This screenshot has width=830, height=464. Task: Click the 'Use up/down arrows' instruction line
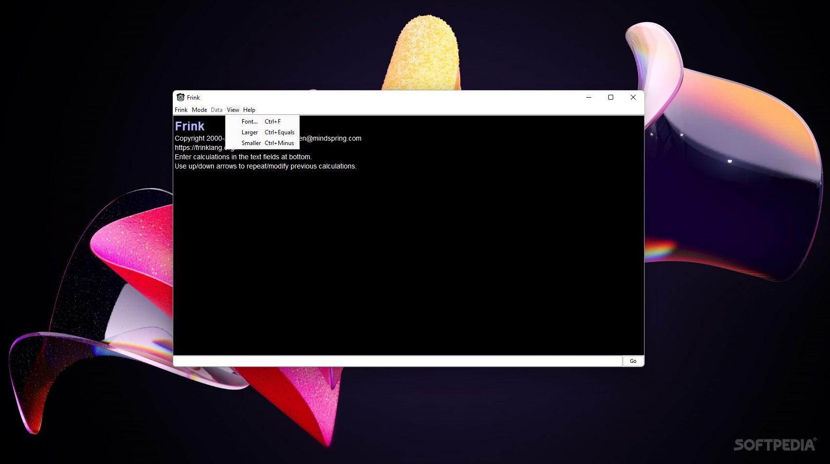pyautogui.click(x=266, y=166)
